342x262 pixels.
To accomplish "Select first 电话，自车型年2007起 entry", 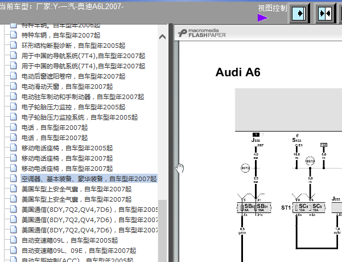I will pos(55,128).
